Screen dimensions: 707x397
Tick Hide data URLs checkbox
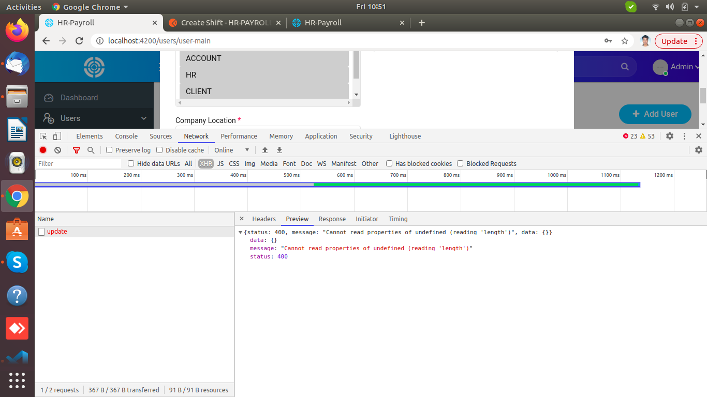point(131,163)
